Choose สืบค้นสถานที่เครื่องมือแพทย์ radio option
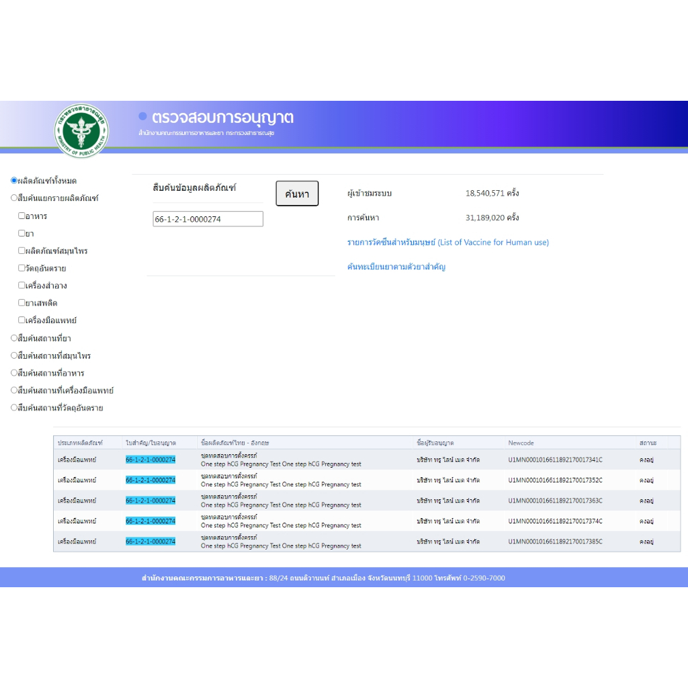 (x=14, y=390)
